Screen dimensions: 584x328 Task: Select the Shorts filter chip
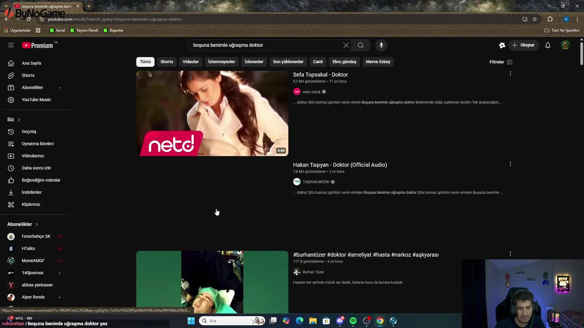tap(167, 61)
